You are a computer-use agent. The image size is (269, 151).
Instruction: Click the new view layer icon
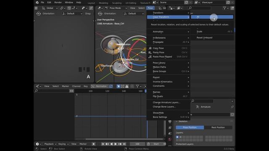[x=228, y=3]
